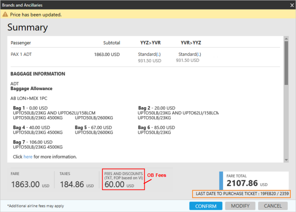Click Standard(L) fare under YVR>YYZ
The width and height of the screenshot is (296, 212).
point(190,54)
